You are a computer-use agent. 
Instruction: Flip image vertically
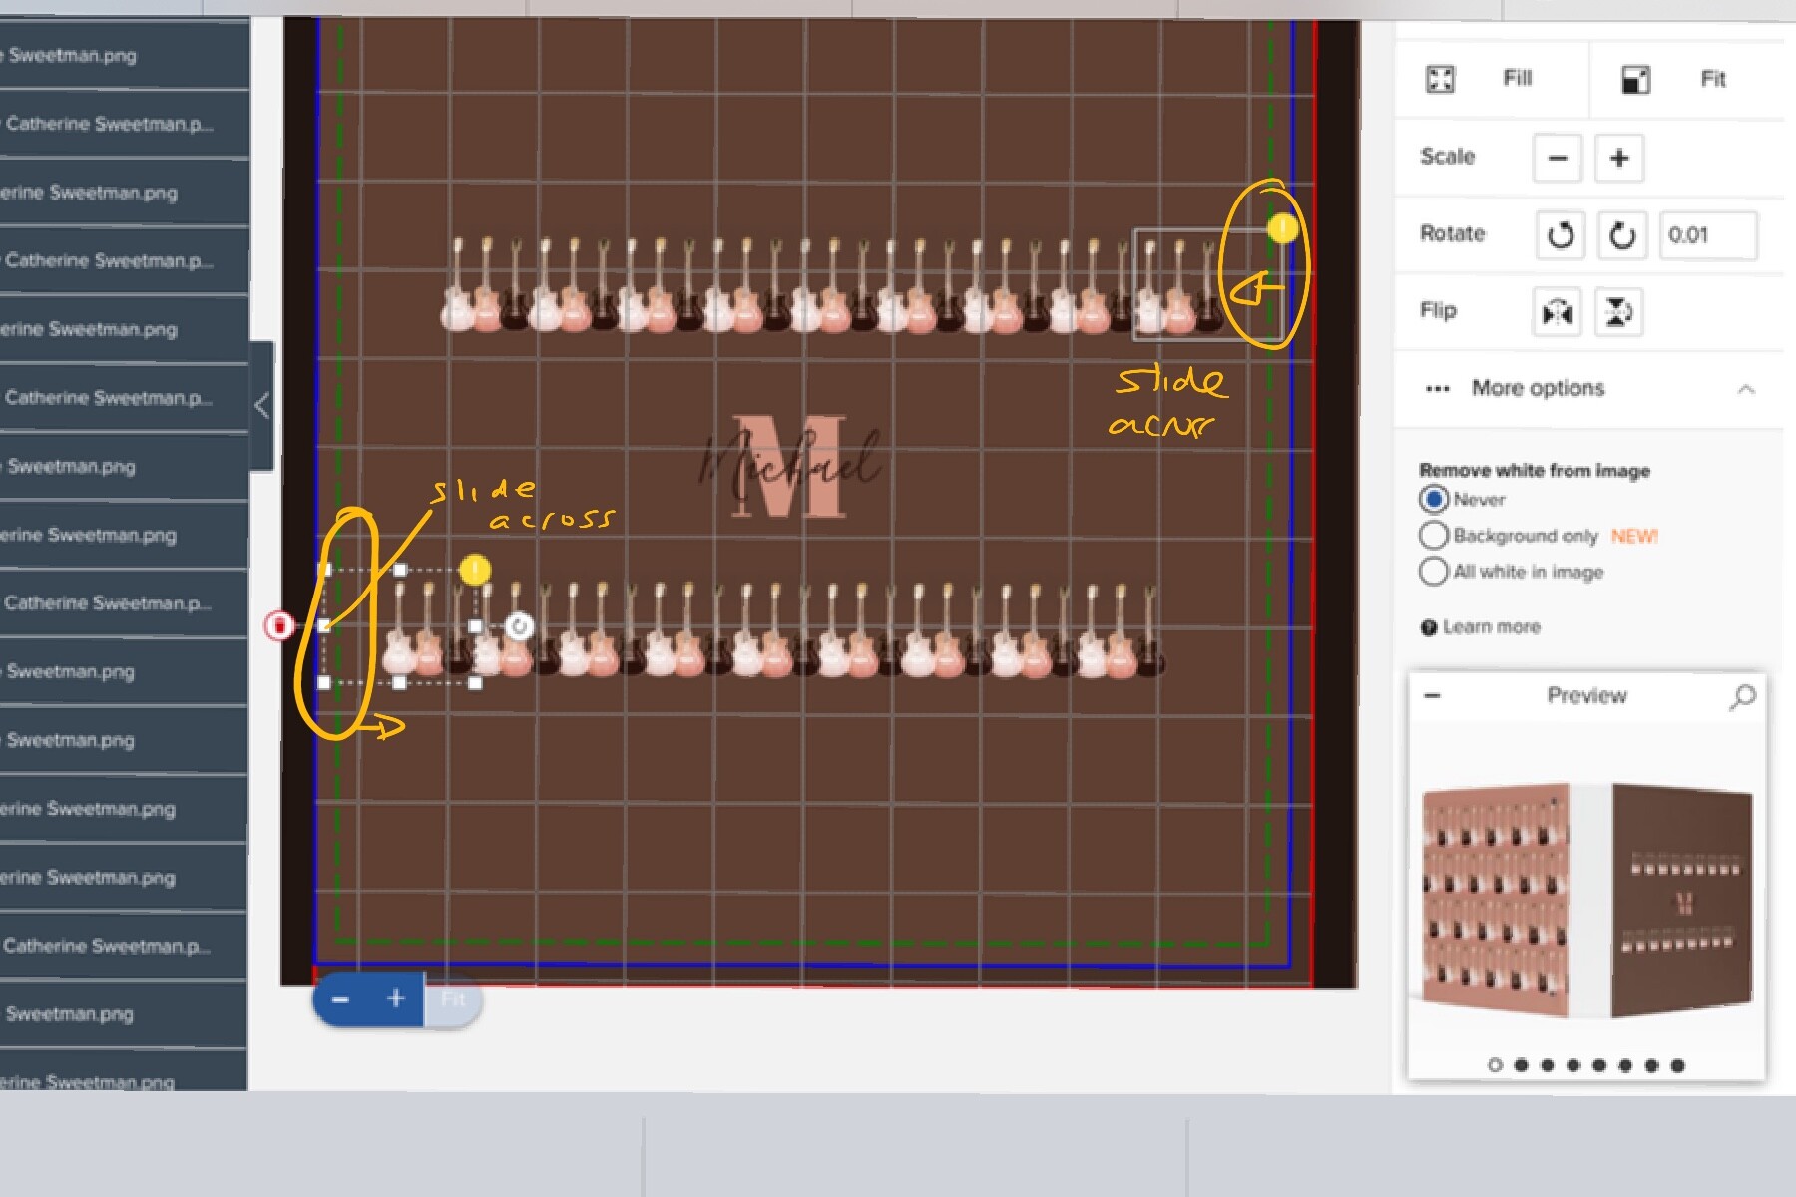[1618, 312]
